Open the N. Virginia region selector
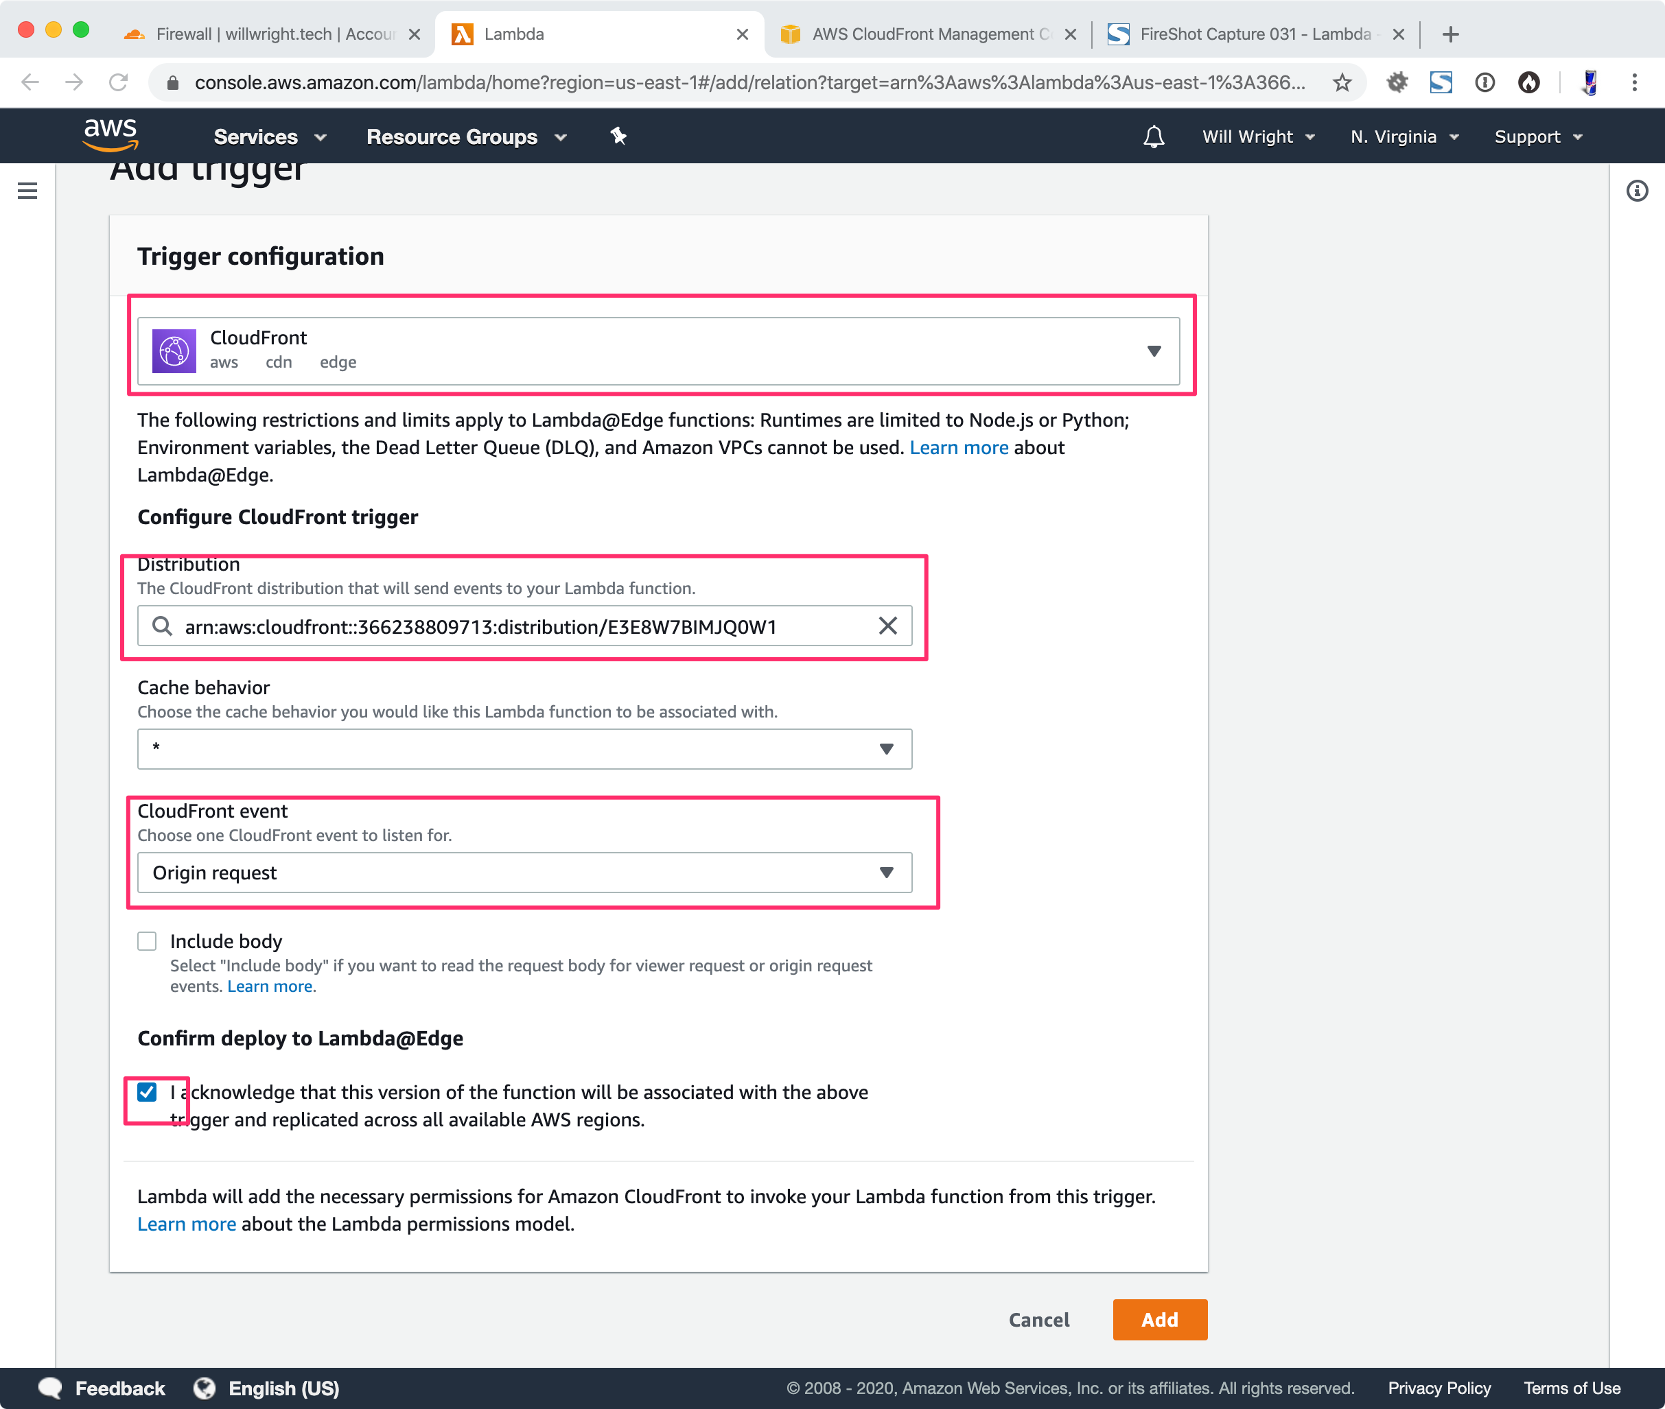Image resolution: width=1665 pixels, height=1409 pixels. tap(1405, 137)
